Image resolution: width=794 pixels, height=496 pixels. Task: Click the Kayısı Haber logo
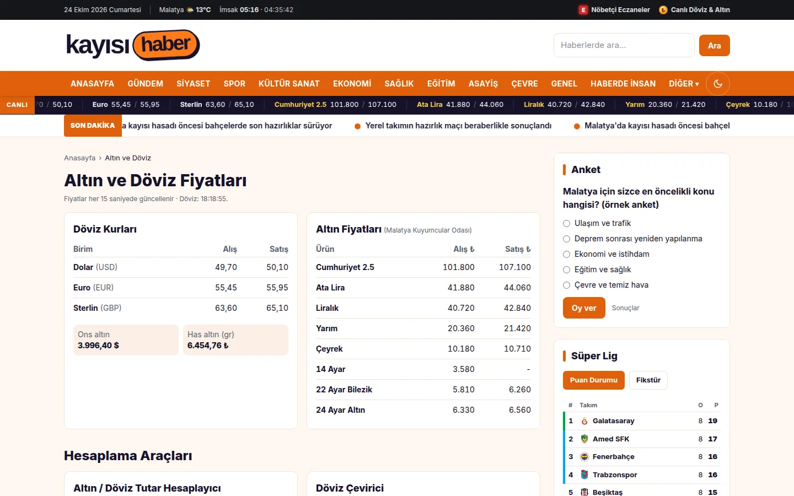click(x=133, y=45)
